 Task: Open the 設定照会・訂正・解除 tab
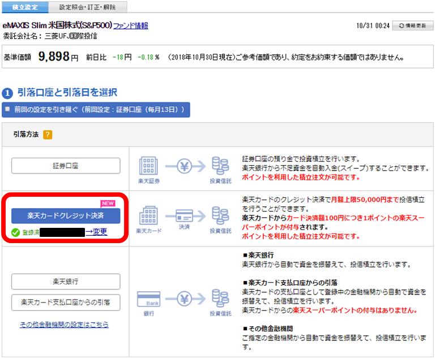click(88, 7)
